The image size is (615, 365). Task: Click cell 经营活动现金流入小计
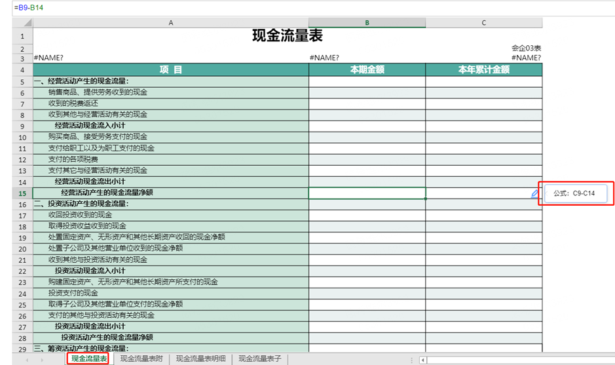171,126
